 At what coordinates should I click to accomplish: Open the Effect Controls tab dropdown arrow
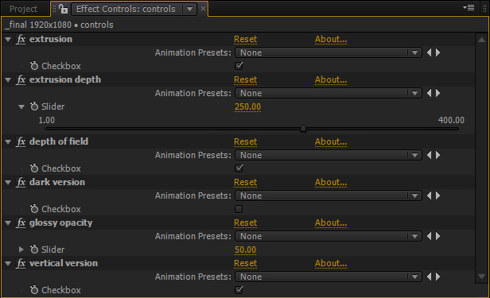pyautogui.click(x=189, y=9)
